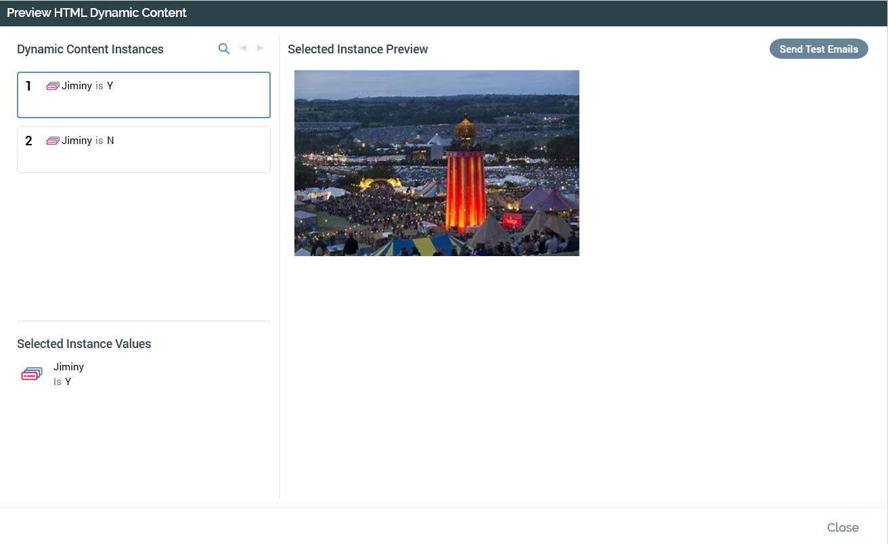Go to the previous instance arrow
This screenshot has height=544, width=888.
[x=243, y=49]
